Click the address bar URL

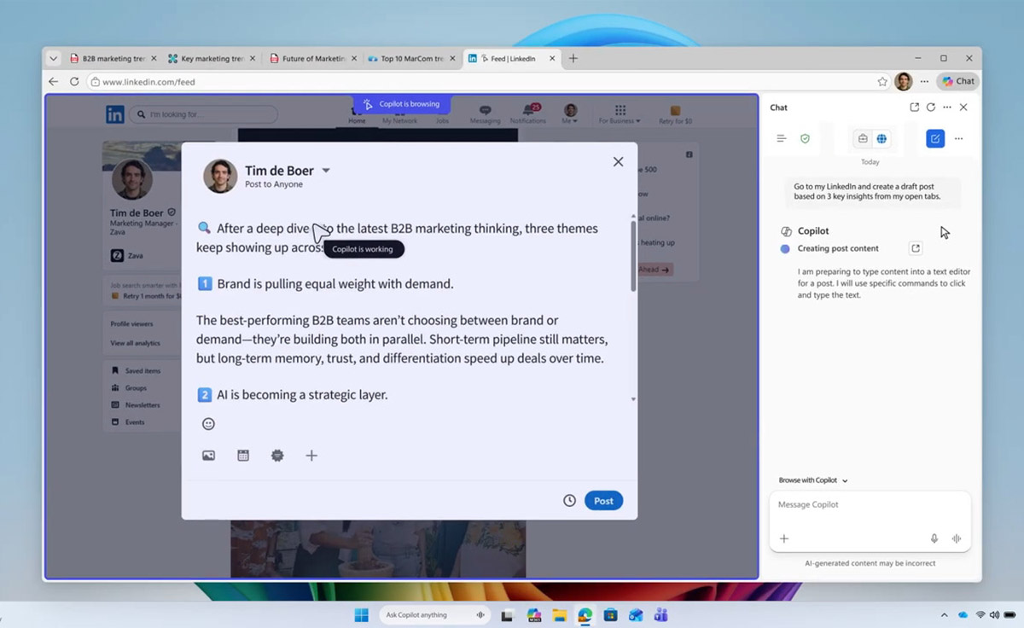[148, 82]
